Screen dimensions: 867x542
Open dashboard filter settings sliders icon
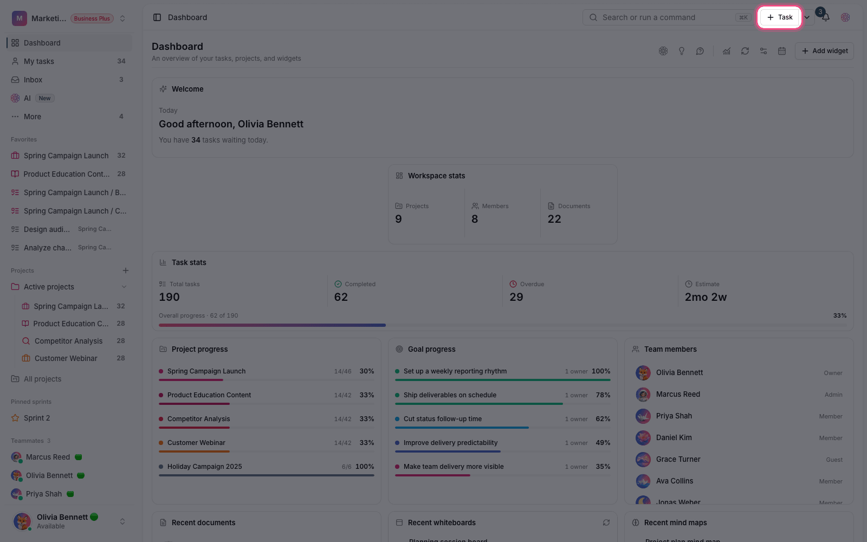764,51
